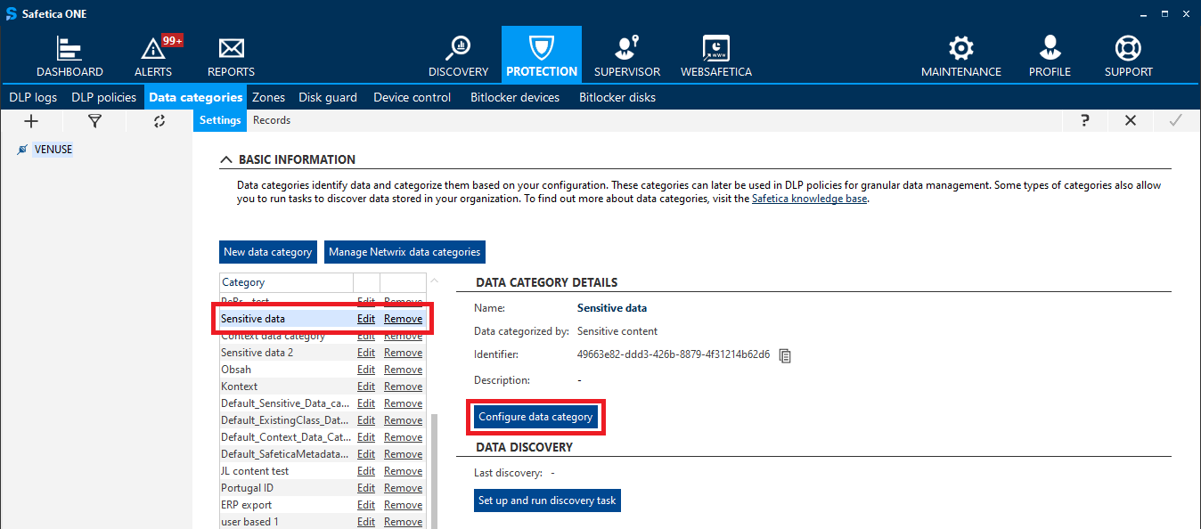
Task: Click Configure data category button
Action: point(535,417)
